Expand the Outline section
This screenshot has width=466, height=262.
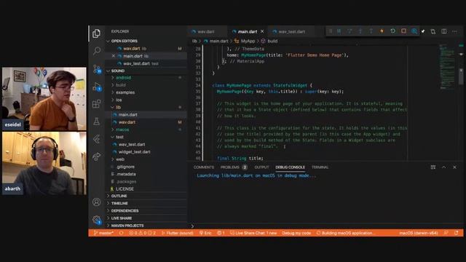119,196
